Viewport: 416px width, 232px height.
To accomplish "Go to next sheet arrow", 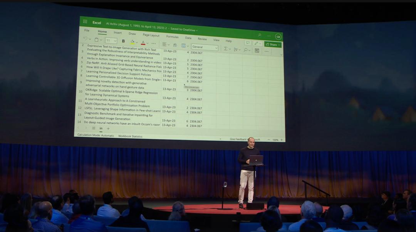I will (86, 128).
